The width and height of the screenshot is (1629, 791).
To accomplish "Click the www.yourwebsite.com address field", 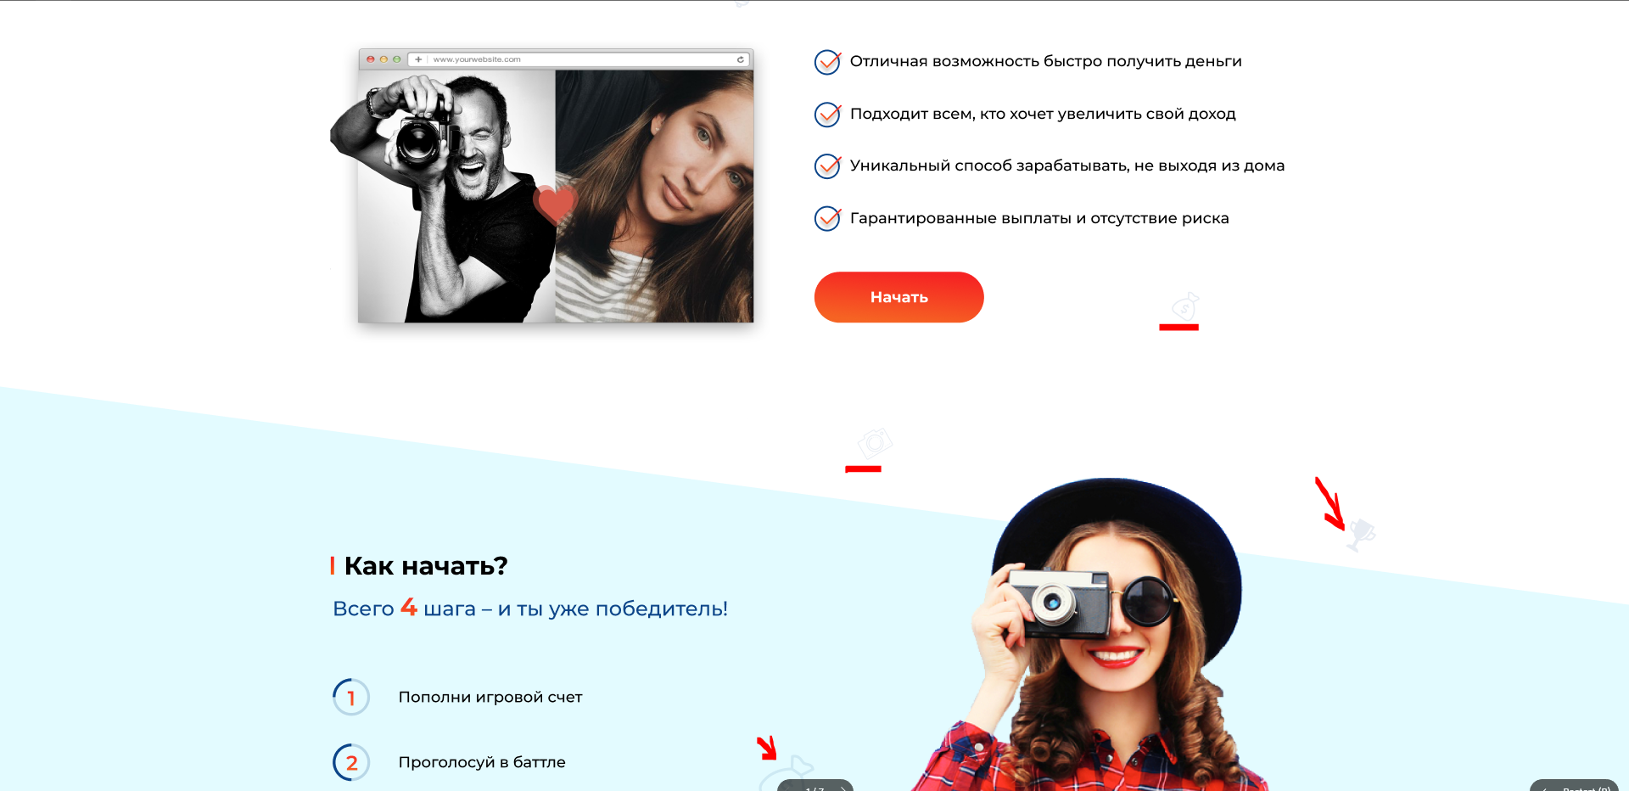I will click(577, 59).
